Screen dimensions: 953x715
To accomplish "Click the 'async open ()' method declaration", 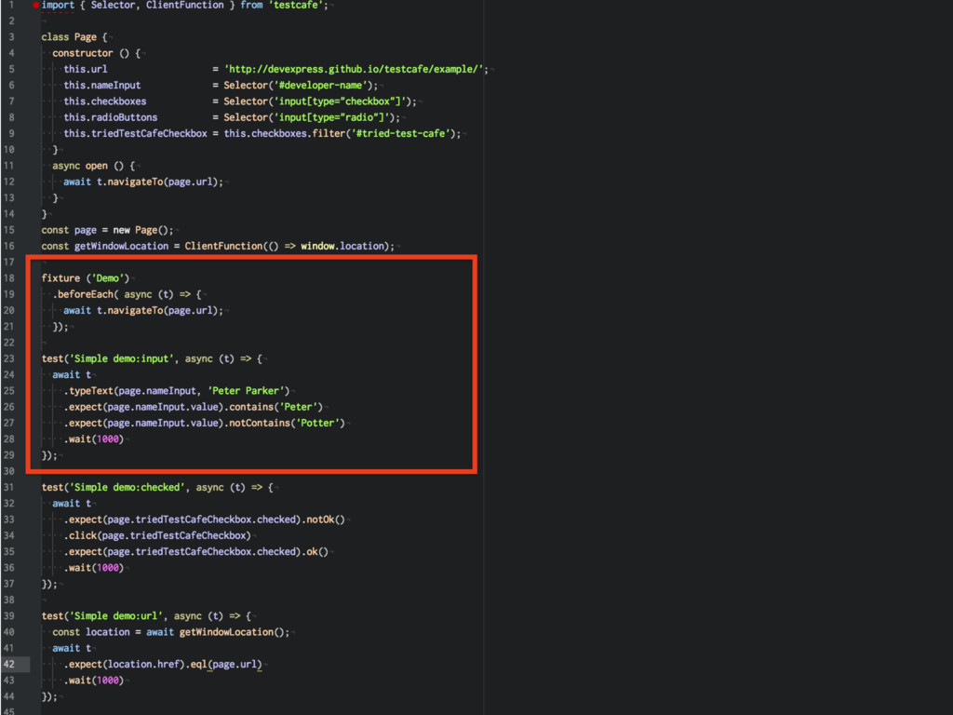I will [88, 166].
